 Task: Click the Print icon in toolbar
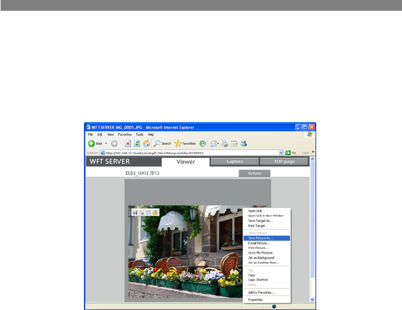click(x=225, y=144)
